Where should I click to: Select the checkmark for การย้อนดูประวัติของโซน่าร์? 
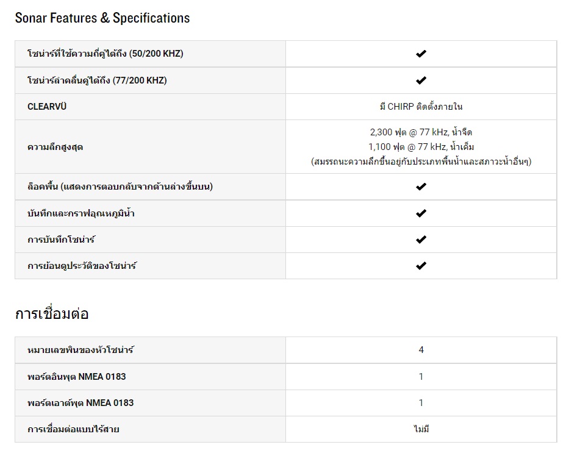(421, 266)
